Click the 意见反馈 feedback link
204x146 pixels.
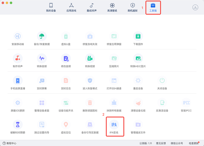pos(161,143)
